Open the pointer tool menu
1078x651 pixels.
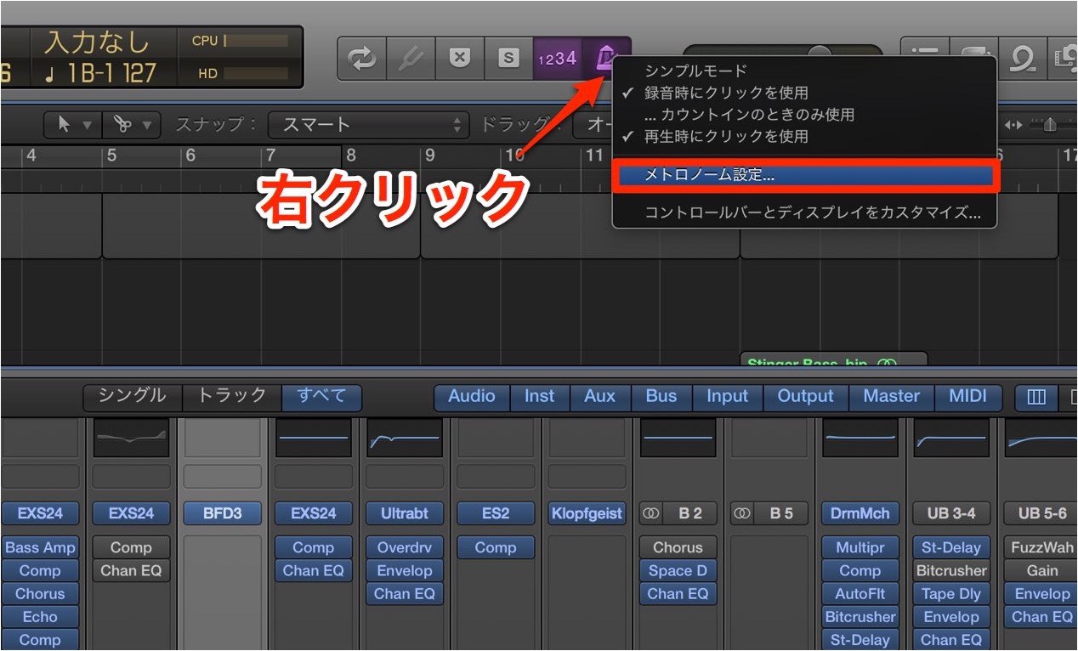coord(73,125)
